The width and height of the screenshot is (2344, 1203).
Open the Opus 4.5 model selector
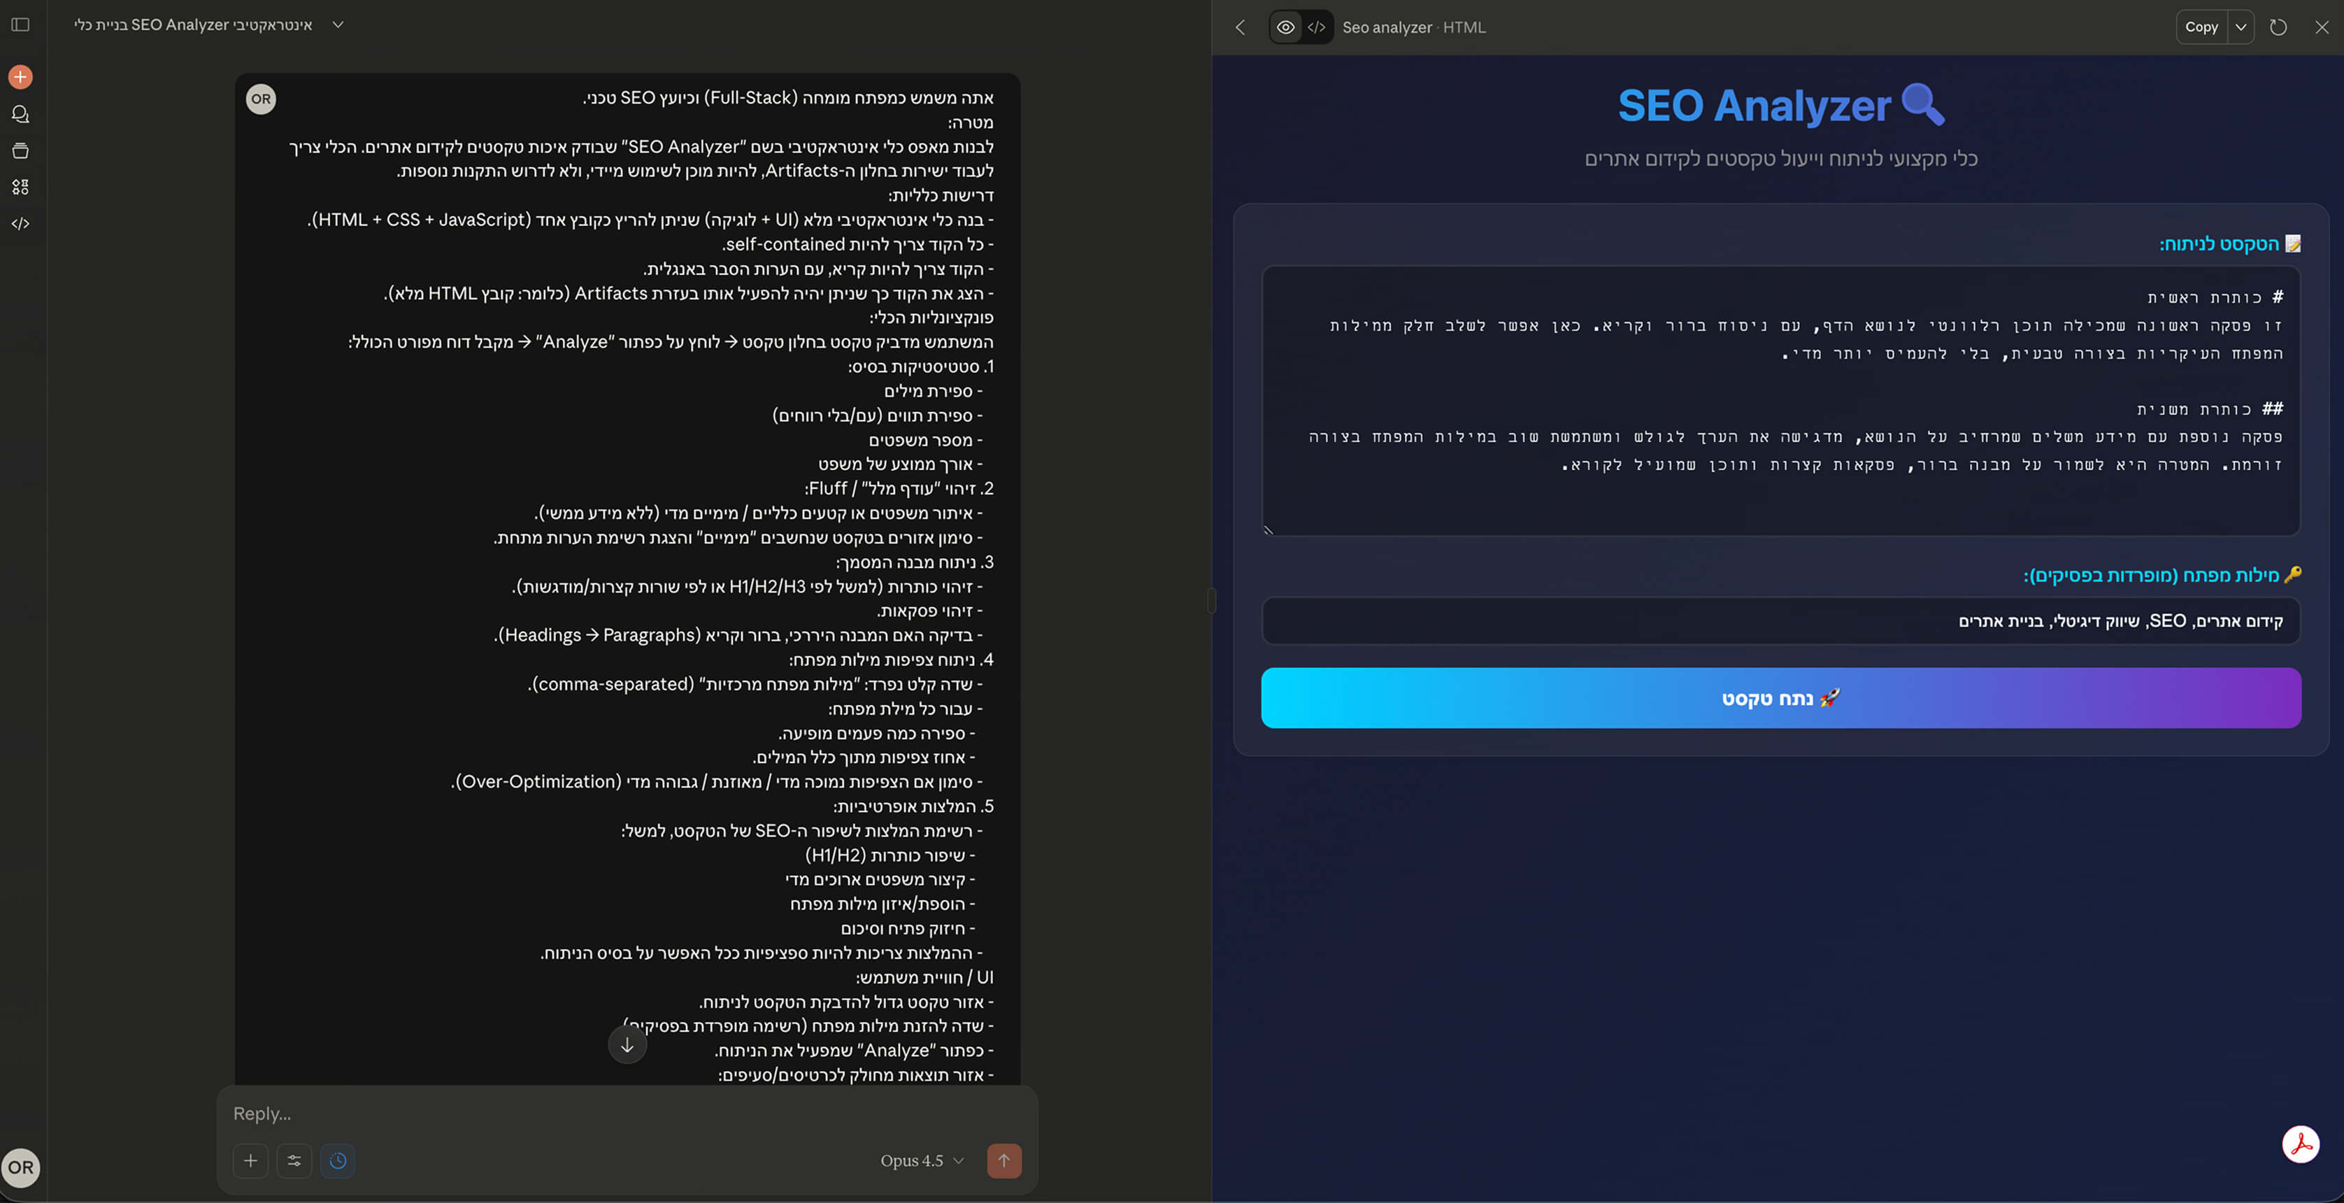[x=921, y=1160]
